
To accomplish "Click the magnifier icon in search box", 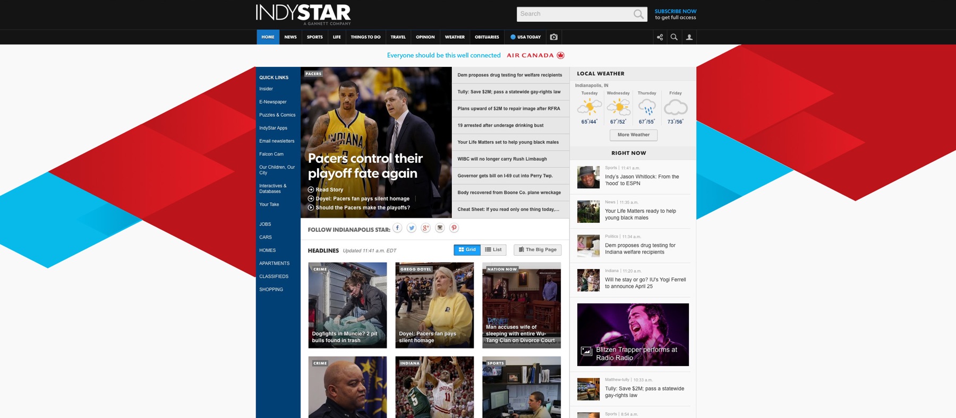I will pyautogui.click(x=638, y=14).
